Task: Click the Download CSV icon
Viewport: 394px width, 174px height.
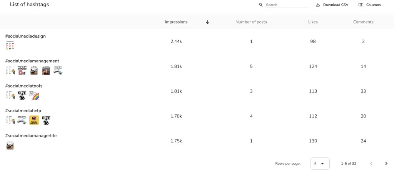Action: pos(318,5)
